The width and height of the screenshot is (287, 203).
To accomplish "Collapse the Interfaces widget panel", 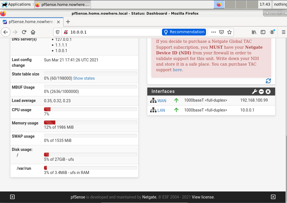I will click(x=261, y=92).
